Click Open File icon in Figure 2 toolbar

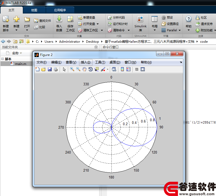point(44,69)
